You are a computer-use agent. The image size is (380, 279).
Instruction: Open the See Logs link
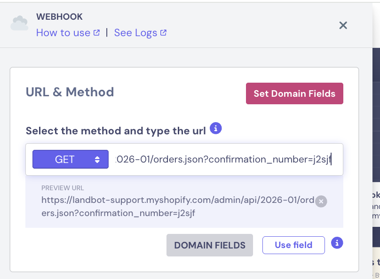pyautogui.click(x=135, y=33)
